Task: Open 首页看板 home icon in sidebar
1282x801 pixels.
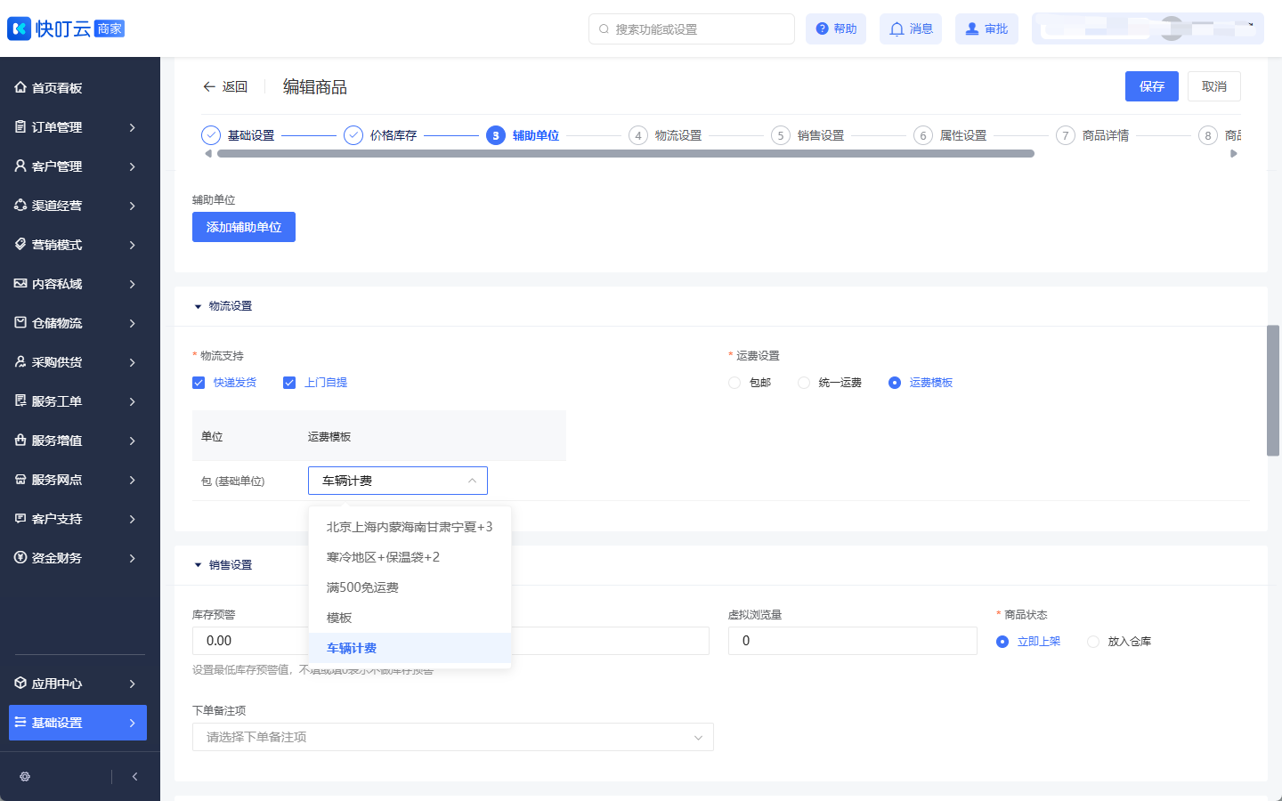Action: click(x=20, y=87)
